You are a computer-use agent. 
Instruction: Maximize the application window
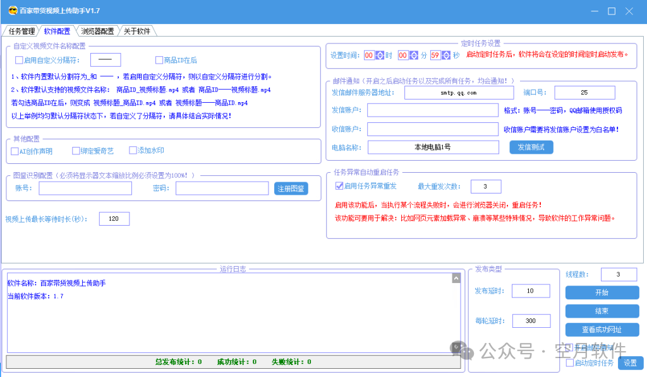coord(612,11)
